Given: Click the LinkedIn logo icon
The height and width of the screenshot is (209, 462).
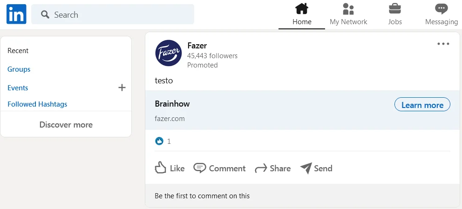Looking at the screenshot, I should (16, 14).
